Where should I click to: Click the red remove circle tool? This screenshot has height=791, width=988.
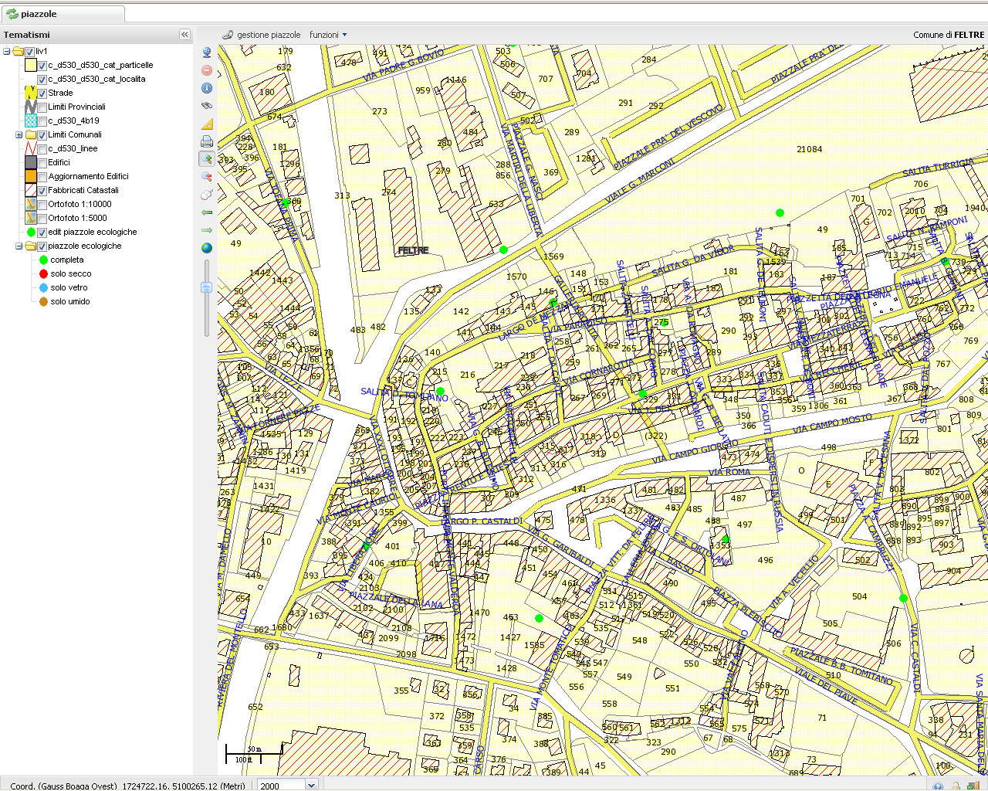coord(207,70)
